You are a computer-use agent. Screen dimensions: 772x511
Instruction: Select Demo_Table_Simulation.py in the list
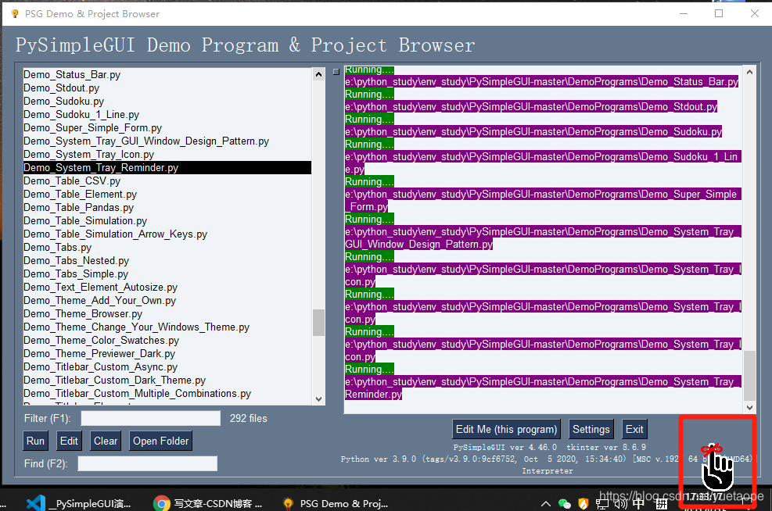(167, 221)
